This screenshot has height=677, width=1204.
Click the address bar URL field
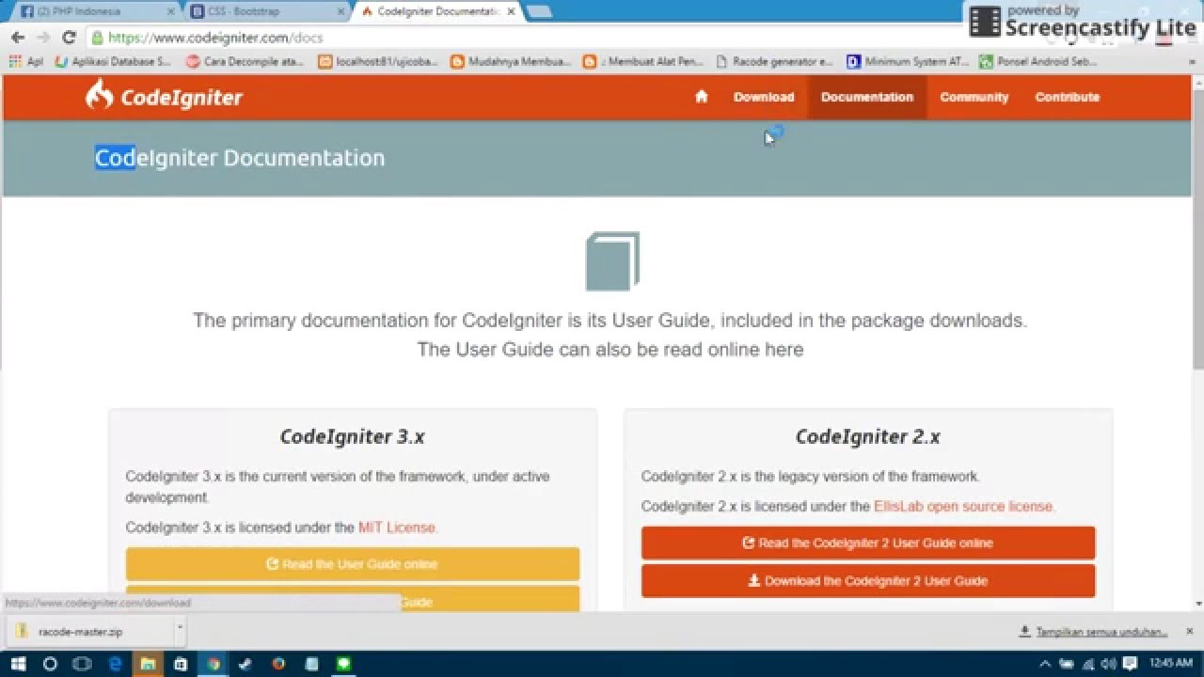[x=527, y=38]
